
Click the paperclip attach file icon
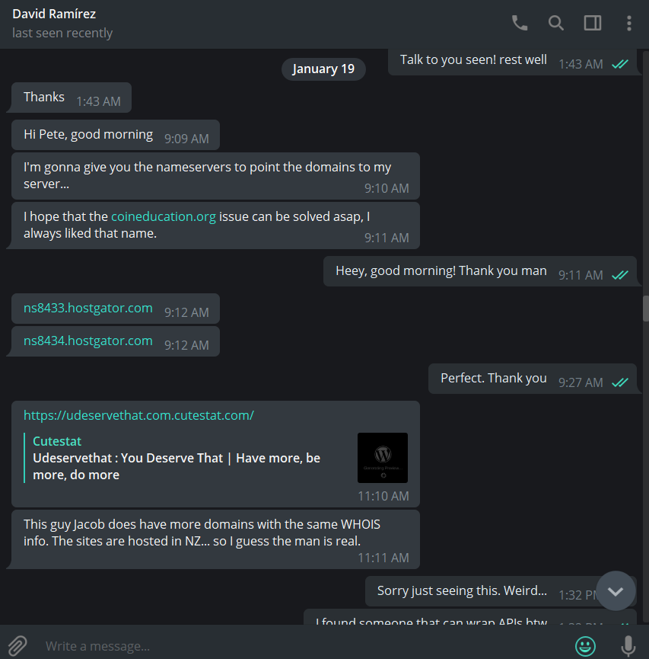tap(17, 645)
